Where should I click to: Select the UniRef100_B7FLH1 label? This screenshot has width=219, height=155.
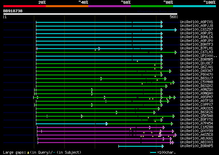[196, 48]
